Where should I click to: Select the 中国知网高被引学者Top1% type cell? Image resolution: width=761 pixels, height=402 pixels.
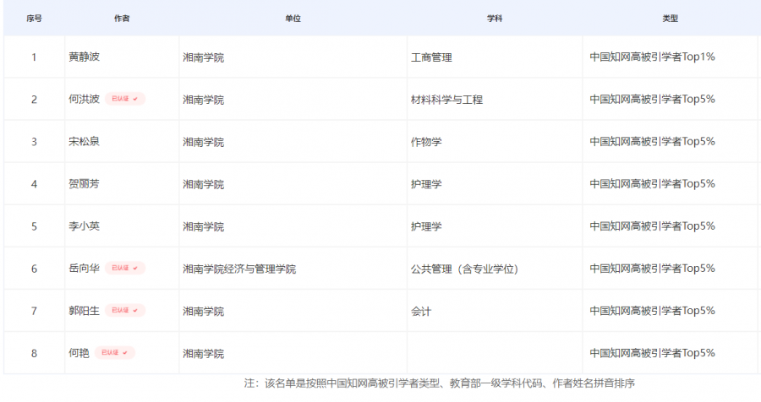[652, 57]
